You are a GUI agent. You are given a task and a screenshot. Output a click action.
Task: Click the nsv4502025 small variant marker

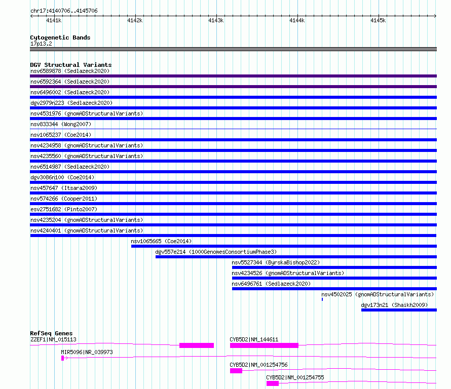pos(322,299)
